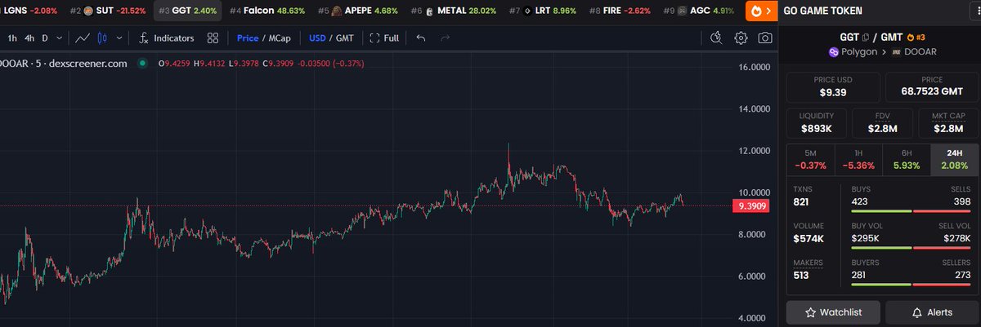Click the buyers versus sellers ratio bar

[x=910, y=284]
